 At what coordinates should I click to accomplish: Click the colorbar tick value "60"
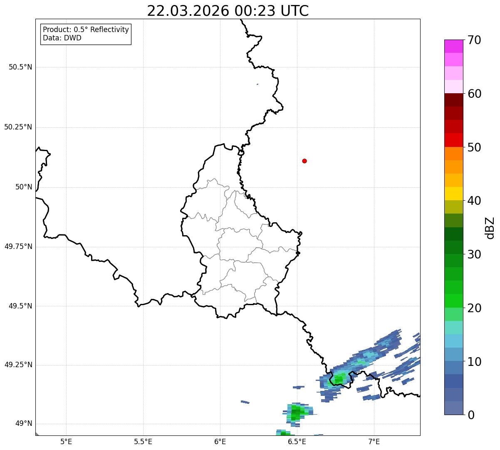[474, 94]
